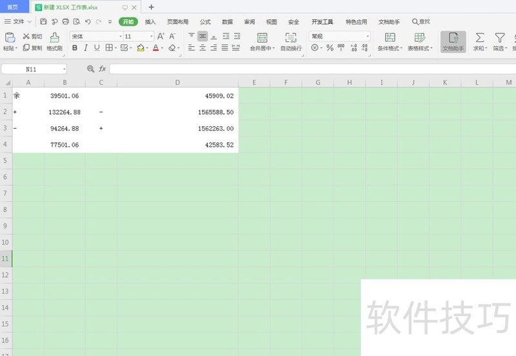Increase font size with A+
Viewport: 516px width, 356px height.
pyautogui.click(x=161, y=36)
